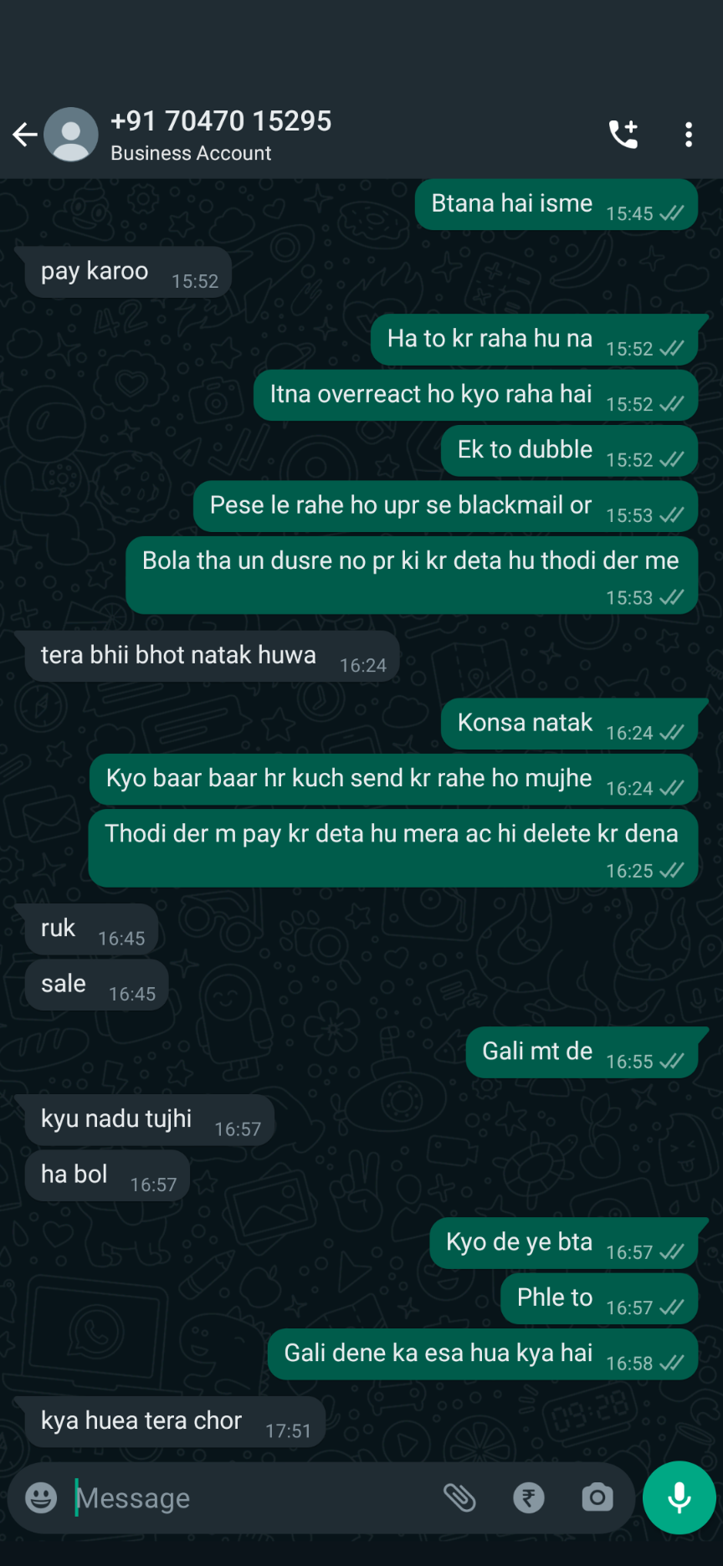Select the "Itna overreact ho kyo raha hai" message
The height and width of the screenshot is (1566, 723).
click(x=476, y=395)
